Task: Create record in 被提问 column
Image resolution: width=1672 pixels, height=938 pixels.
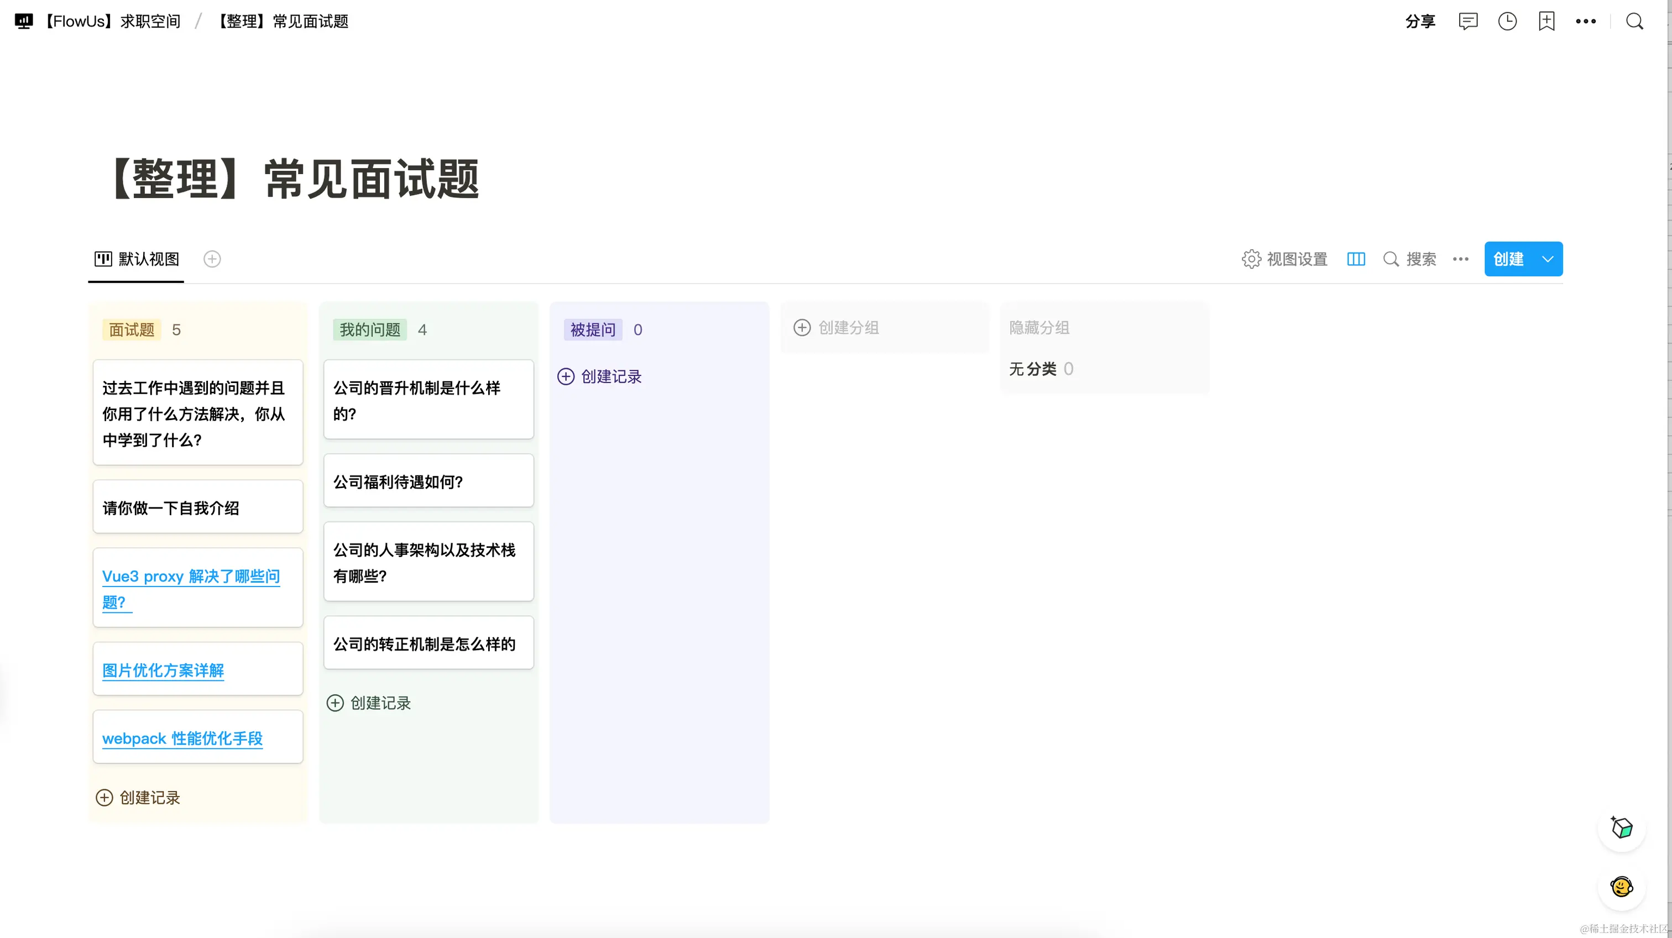Action: pos(599,376)
